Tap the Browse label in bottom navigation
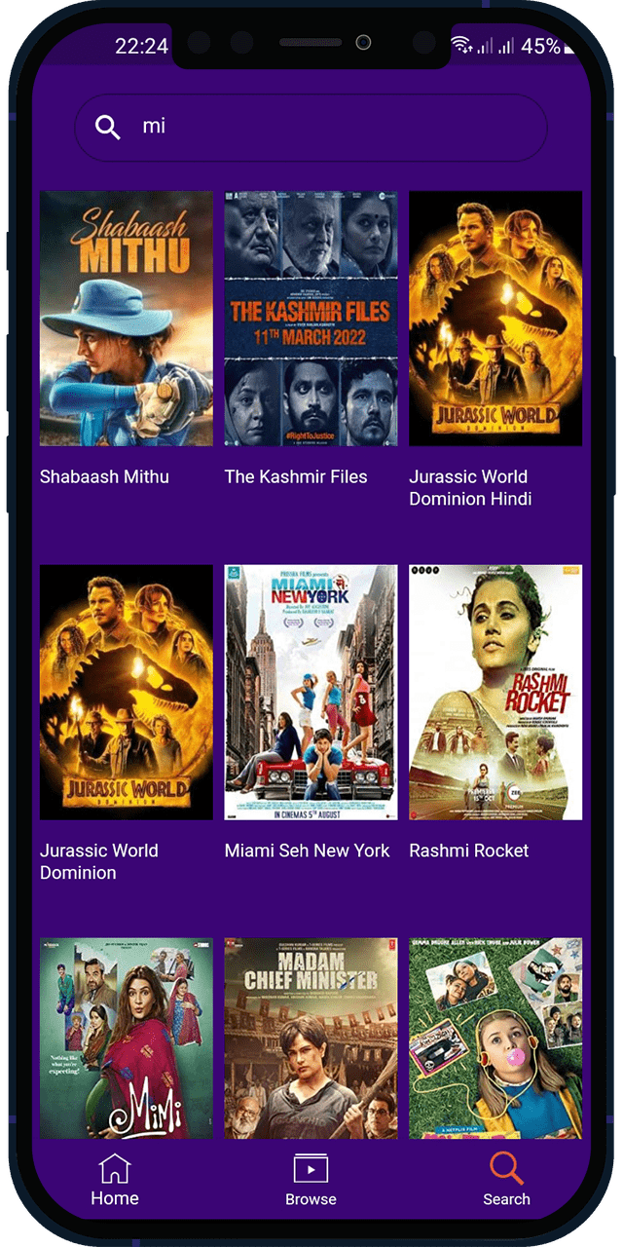The image size is (623, 1247). click(311, 1199)
